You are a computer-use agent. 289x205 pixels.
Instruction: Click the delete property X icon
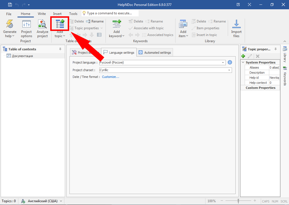258,56
